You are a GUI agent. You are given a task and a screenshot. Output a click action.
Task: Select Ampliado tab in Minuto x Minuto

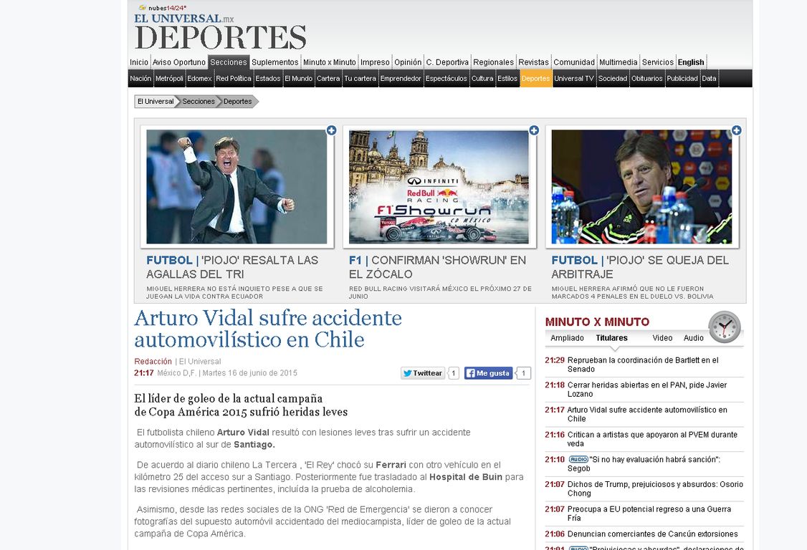[x=567, y=338]
